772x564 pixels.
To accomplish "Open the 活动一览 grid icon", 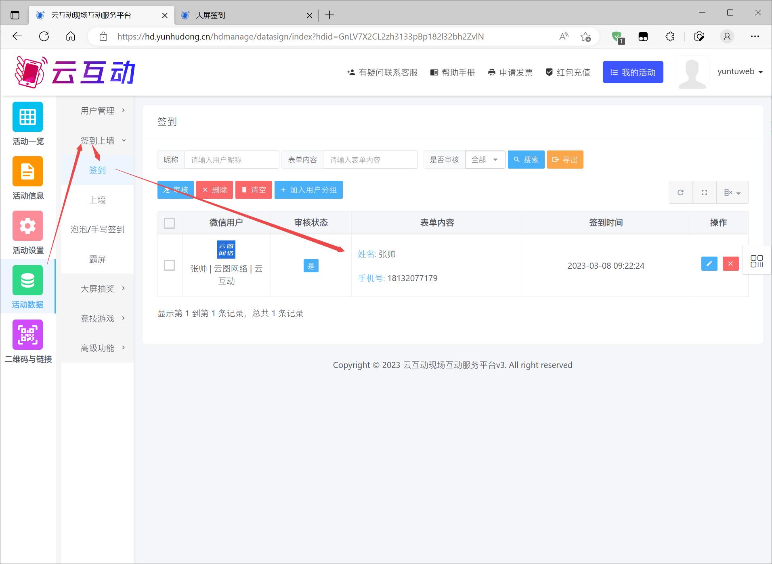I will pyautogui.click(x=27, y=117).
